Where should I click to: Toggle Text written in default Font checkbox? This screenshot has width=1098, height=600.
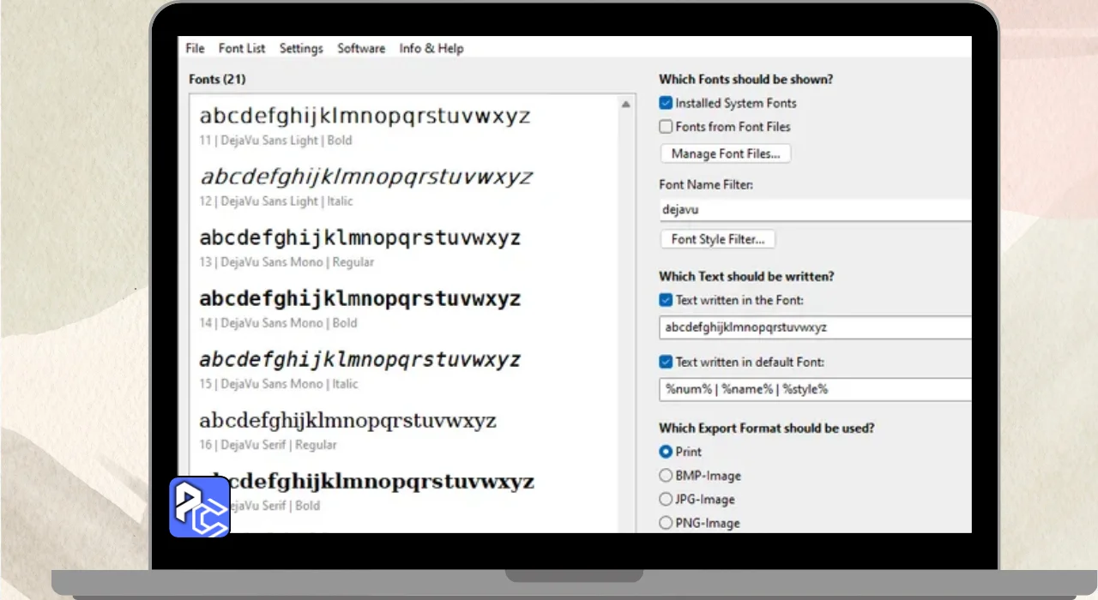(x=666, y=362)
